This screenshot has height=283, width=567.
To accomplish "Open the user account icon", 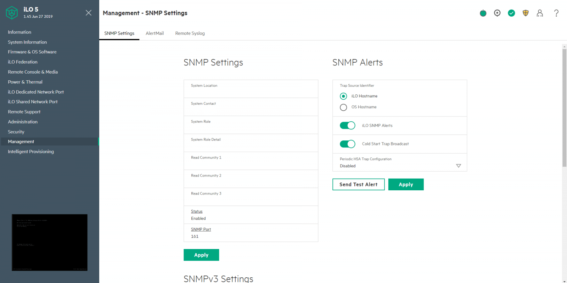I will [540, 13].
